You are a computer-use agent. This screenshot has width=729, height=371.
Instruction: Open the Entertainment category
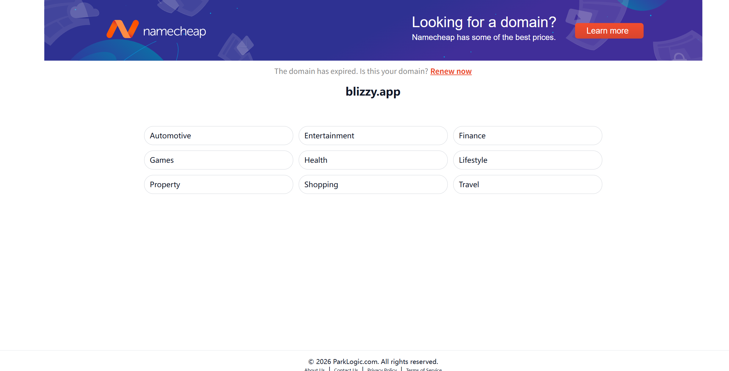(373, 136)
